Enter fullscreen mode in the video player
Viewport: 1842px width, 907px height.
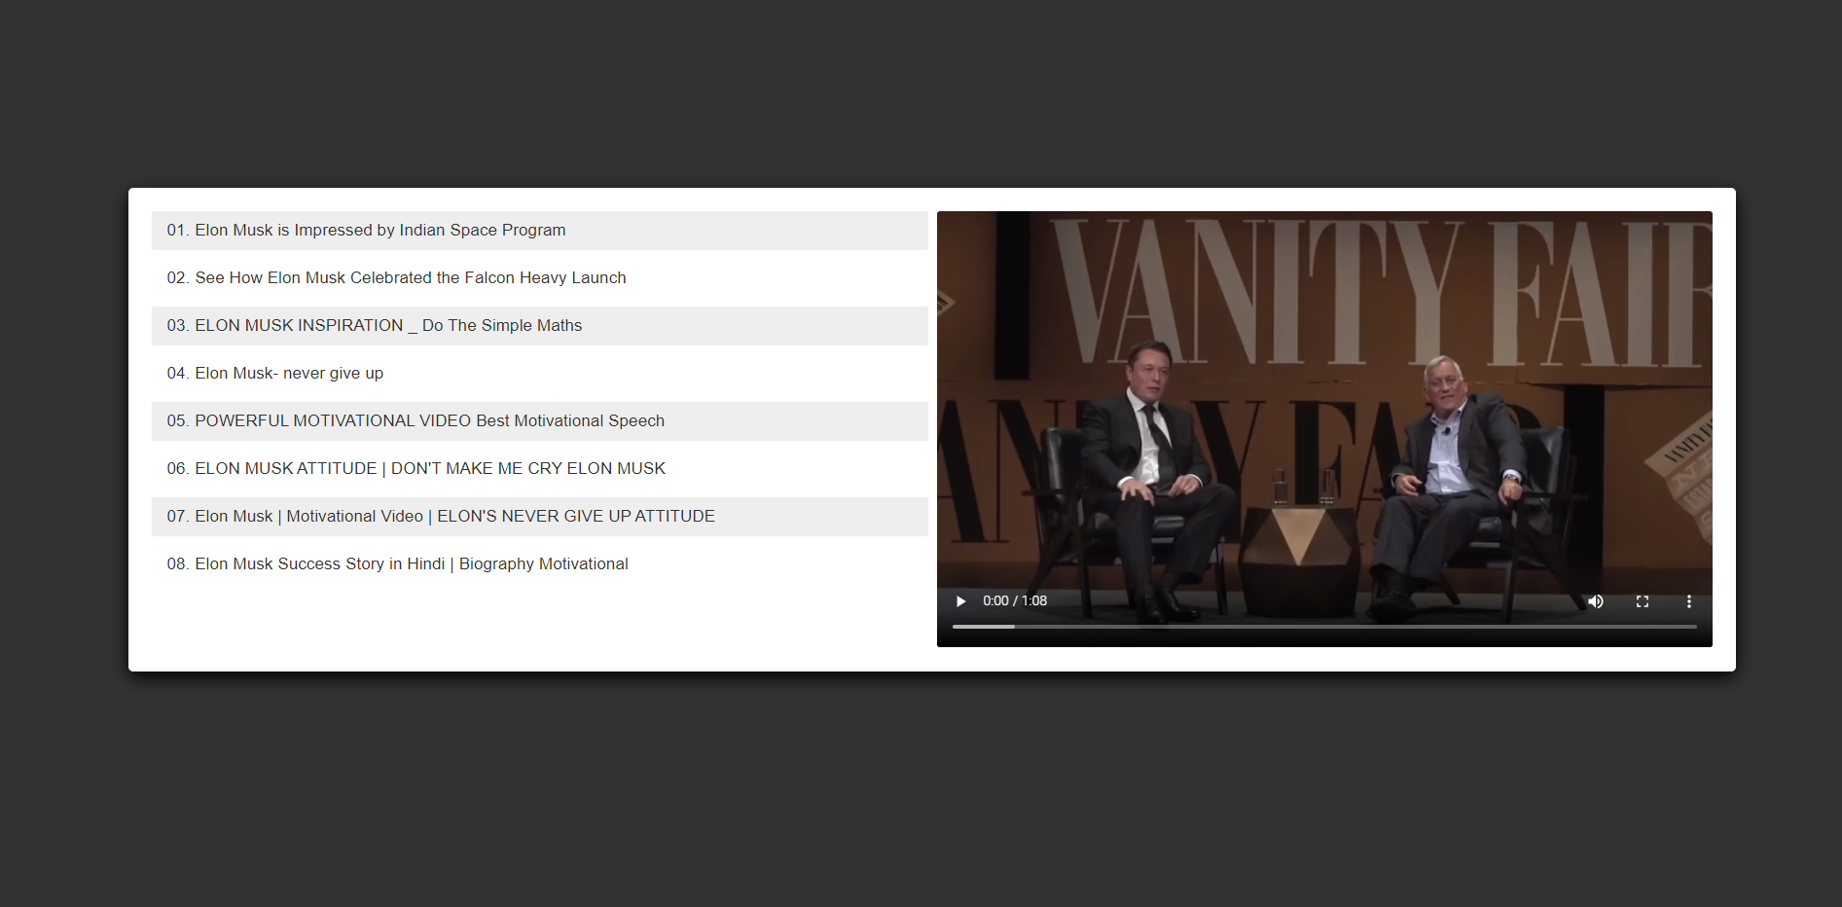[1643, 601]
